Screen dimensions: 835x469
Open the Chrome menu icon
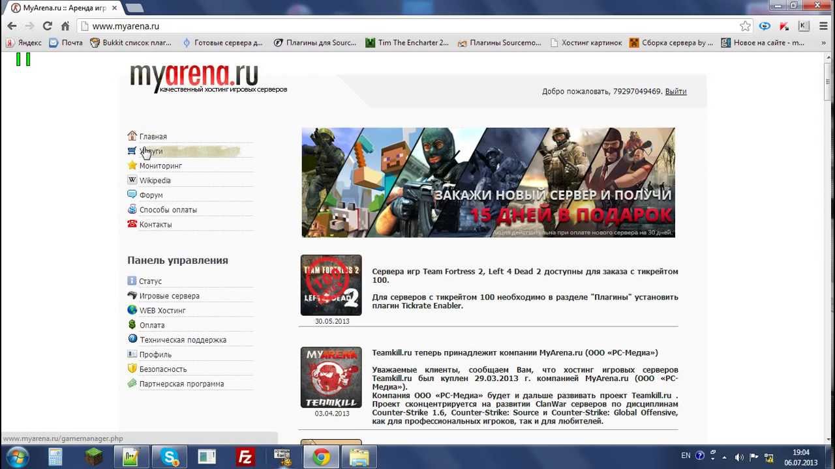pos(823,26)
